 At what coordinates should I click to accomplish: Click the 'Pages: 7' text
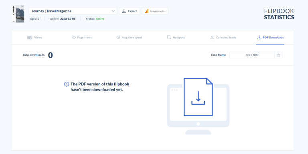pyautogui.click(x=34, y=19)
